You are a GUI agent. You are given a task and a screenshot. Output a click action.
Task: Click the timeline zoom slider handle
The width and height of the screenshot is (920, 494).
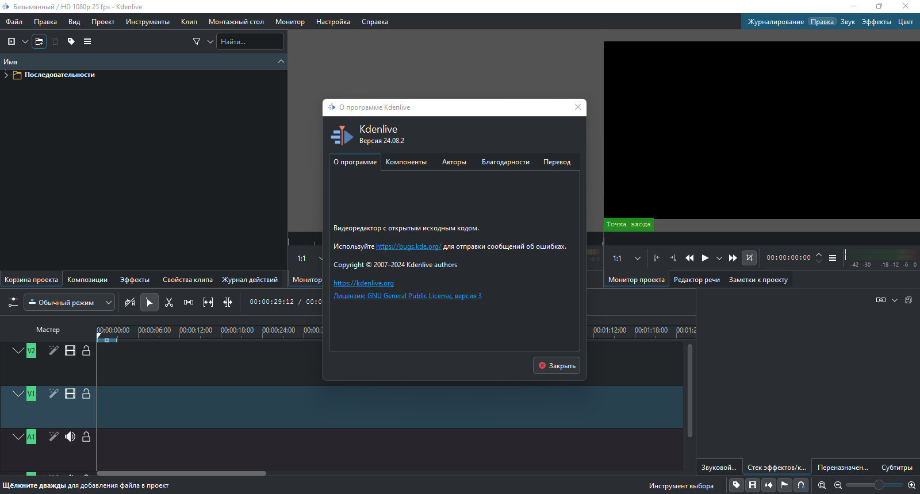tap(879, 485)
